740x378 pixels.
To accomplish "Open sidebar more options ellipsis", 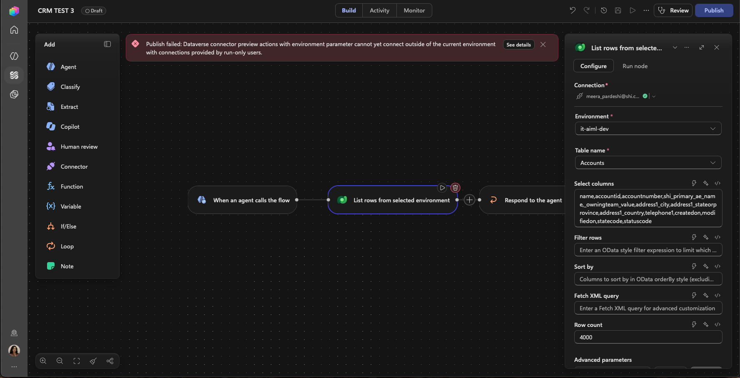I will click(14, 367).
